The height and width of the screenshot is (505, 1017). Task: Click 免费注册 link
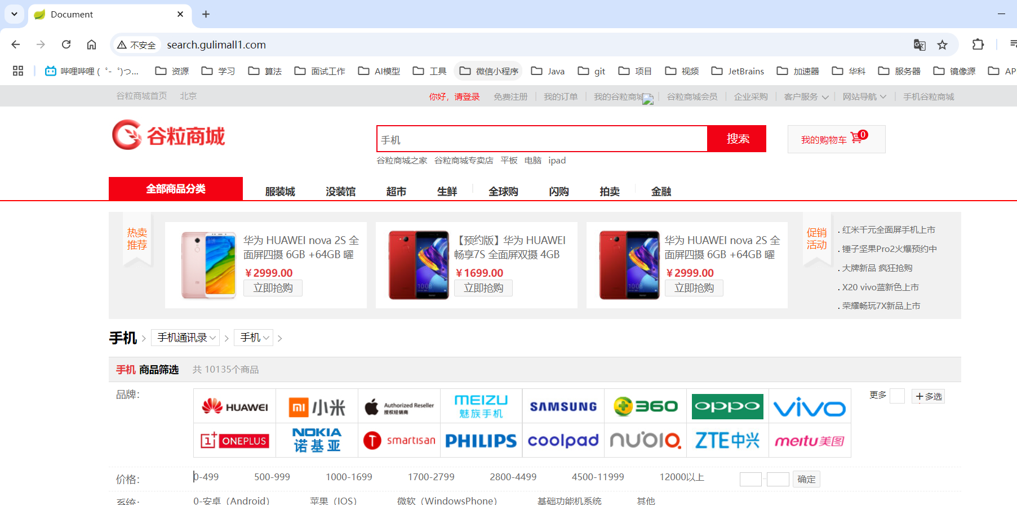(x=510, y=97)
